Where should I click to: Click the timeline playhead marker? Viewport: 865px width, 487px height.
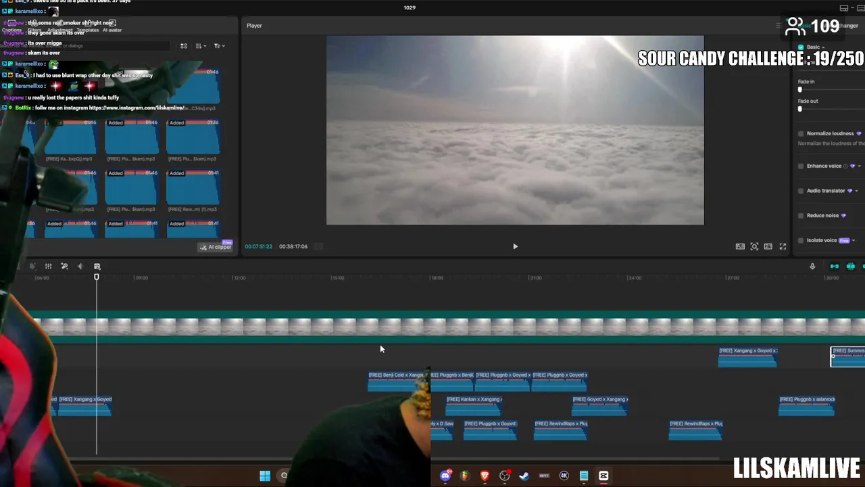pos(97,277)
